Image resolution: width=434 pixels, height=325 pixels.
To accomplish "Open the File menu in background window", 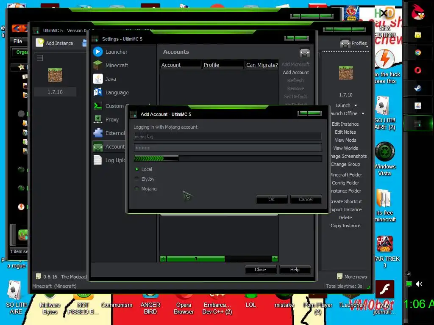I will point(17,41).
